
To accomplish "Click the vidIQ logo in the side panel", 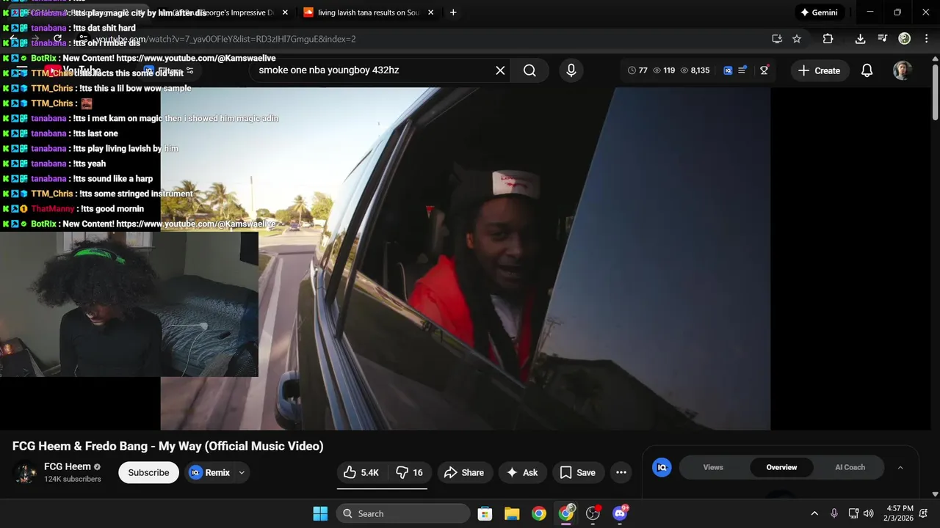I will coord(662,467).
